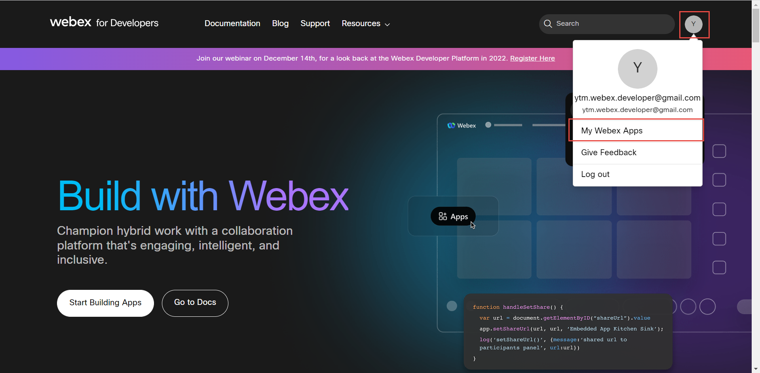Screen dimensions: 760x373
Task: Go to the Blog page
Action: tap(280, 24)
